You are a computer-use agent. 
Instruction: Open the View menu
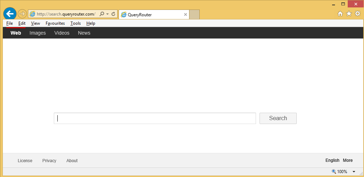tap(35, 23)
